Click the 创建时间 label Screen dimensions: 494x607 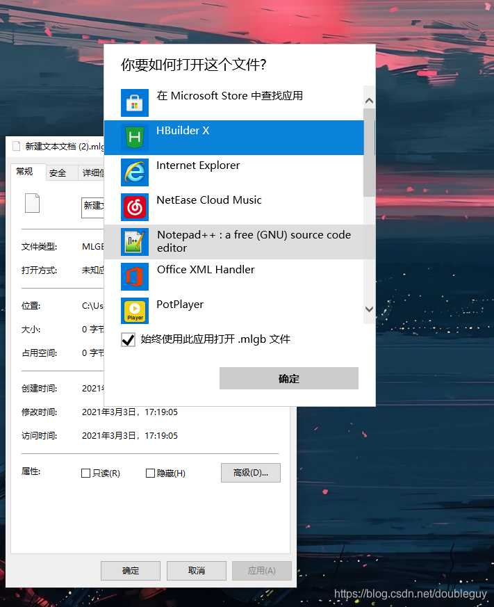coord(39,388)
